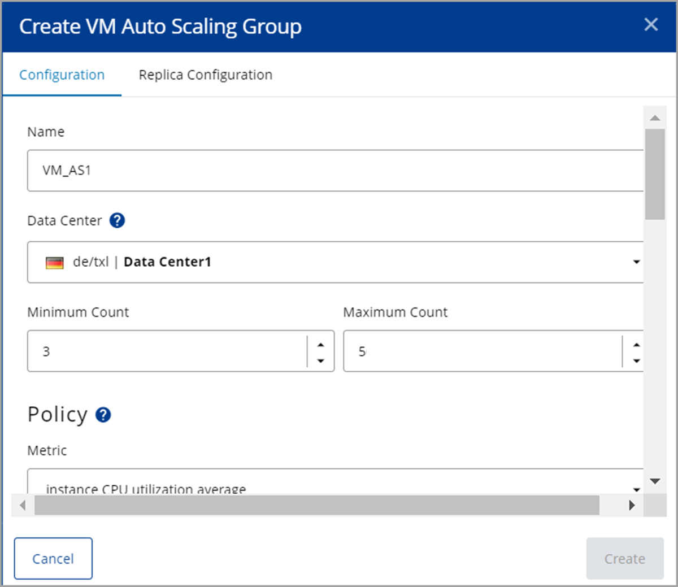Click the German flag icon in Data Center
This screenshot has width=678, height=587.
pyautogui.click(x=55, y=263)
